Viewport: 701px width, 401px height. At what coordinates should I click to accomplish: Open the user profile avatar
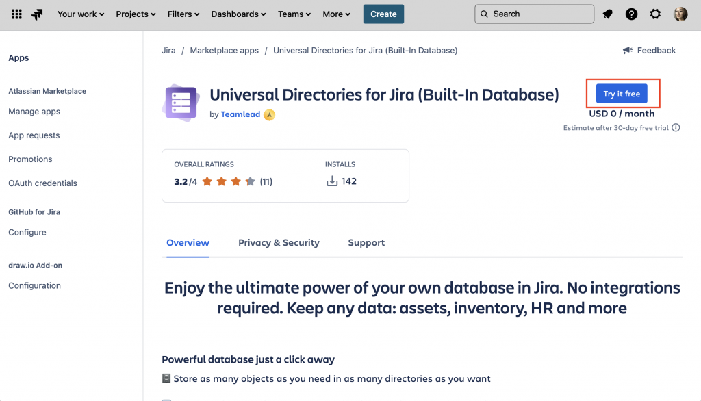click(680, 14)
